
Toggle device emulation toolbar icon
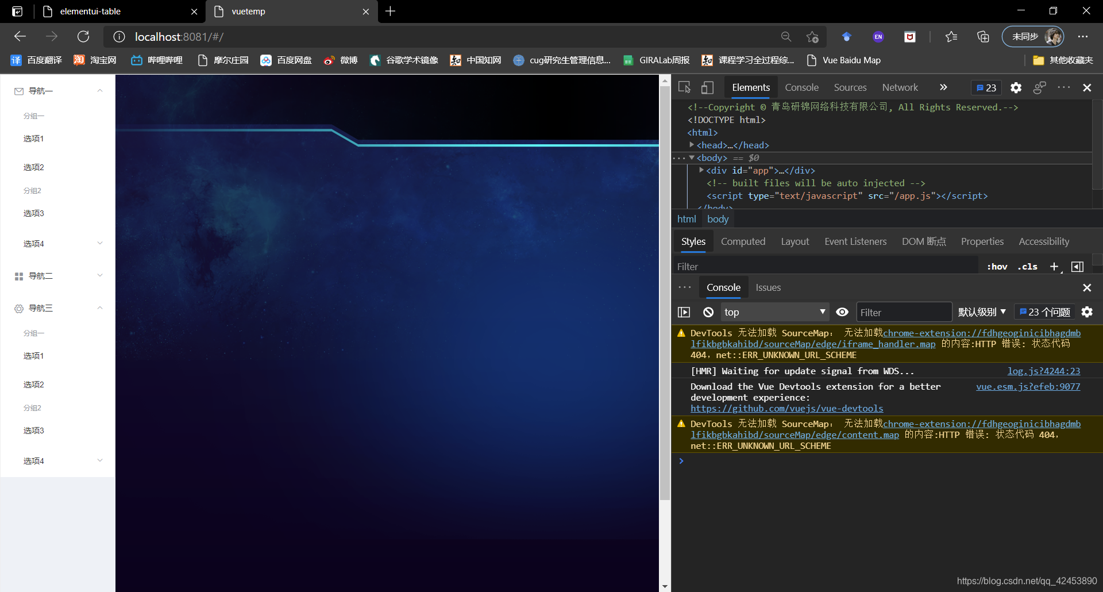pyautogui.click(x=707, y=87)
